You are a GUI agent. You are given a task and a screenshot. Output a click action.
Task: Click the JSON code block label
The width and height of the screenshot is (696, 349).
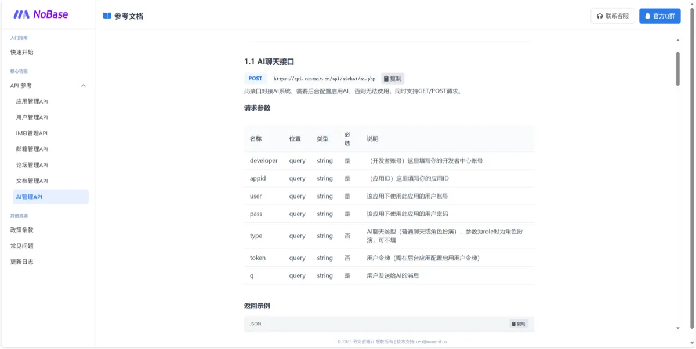click(x=255, y=324)
